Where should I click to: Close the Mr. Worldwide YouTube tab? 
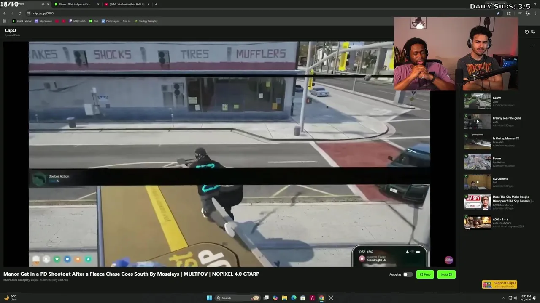click(148, 4)
